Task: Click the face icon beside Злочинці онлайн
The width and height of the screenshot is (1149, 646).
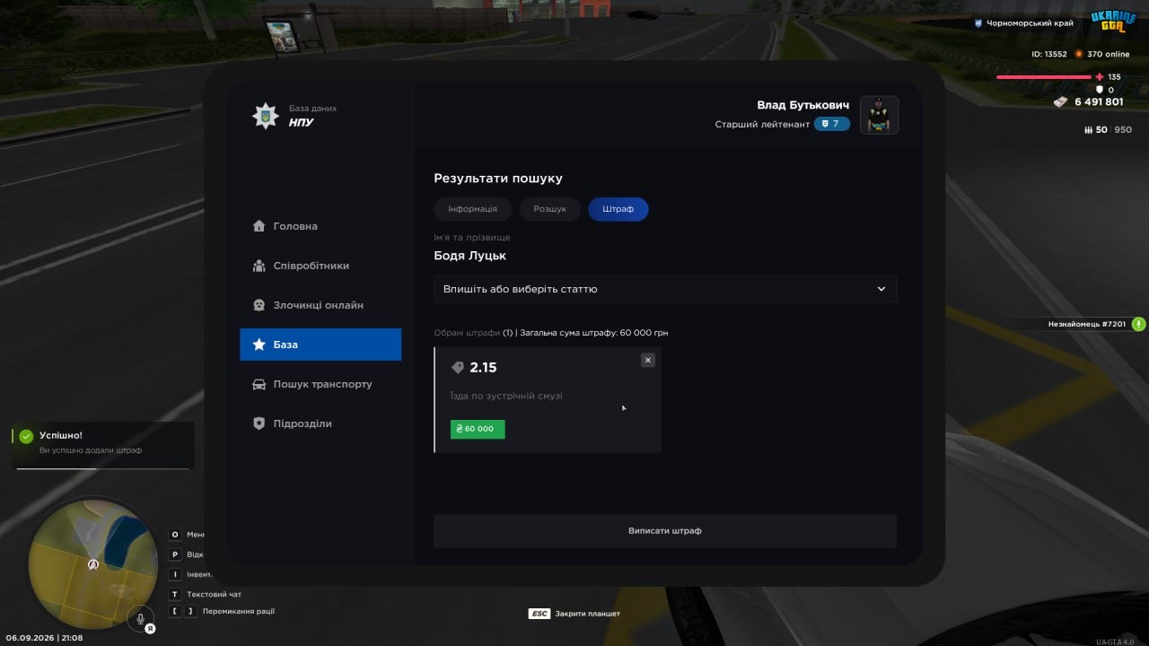Action: [259, 305]
